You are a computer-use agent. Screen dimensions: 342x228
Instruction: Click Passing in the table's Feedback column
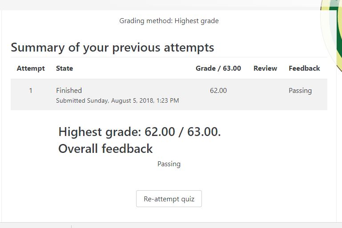[300, 91]
